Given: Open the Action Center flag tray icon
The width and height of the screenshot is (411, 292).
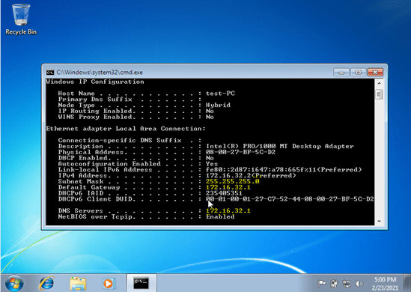Looking at the screenshot, I should (x=322, y=283).
